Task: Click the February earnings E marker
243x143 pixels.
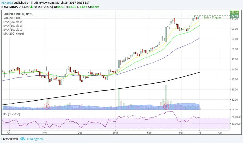Action: tap(166, 107)
